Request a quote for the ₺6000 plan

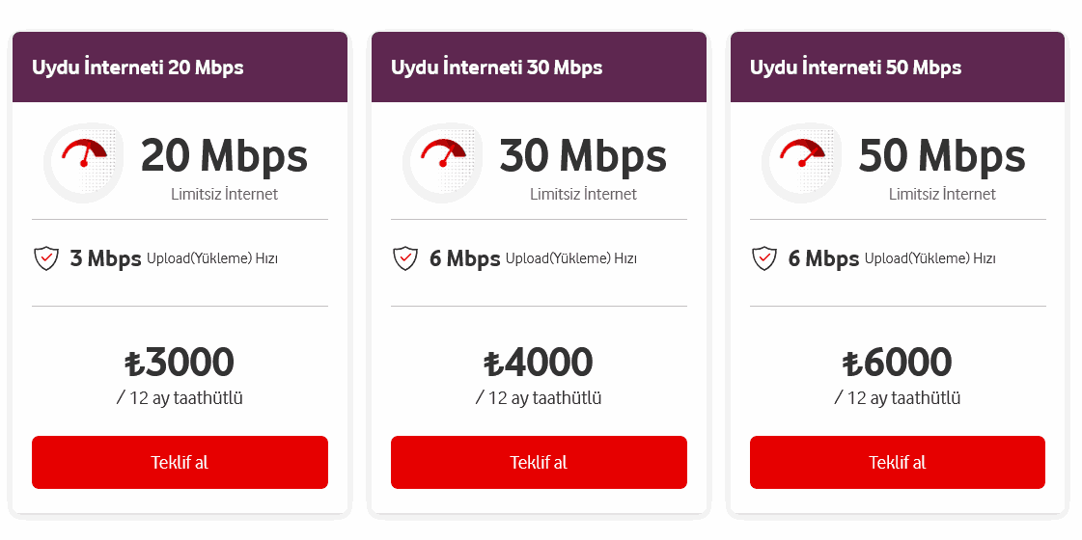pos(897,462)
